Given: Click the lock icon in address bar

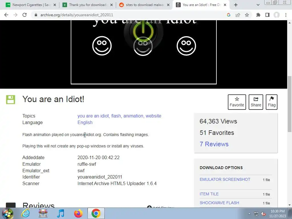Looking at the screenshot, I should [36, 15].
